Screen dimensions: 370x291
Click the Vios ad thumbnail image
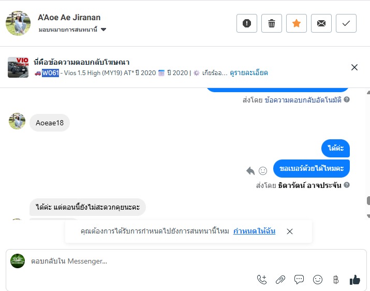pyautogui.click(x=18, y=67)
